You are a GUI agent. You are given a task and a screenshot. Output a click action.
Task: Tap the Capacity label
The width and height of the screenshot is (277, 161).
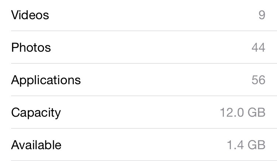pyautogui.click(x=36, y=113)
